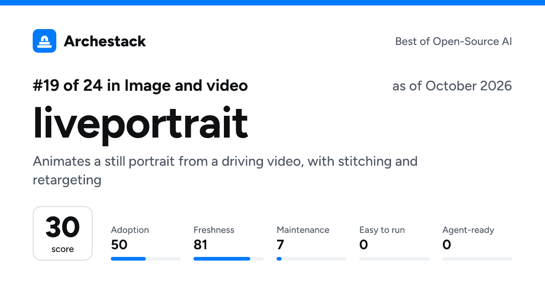Click the Freshness value 81

pyautogui.click(x=201, y=245)
